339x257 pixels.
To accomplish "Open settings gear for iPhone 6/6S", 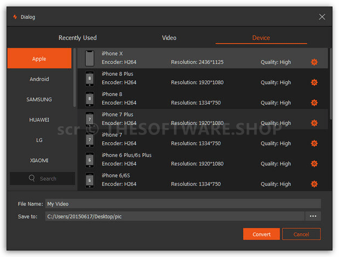I will coord(314,184).
